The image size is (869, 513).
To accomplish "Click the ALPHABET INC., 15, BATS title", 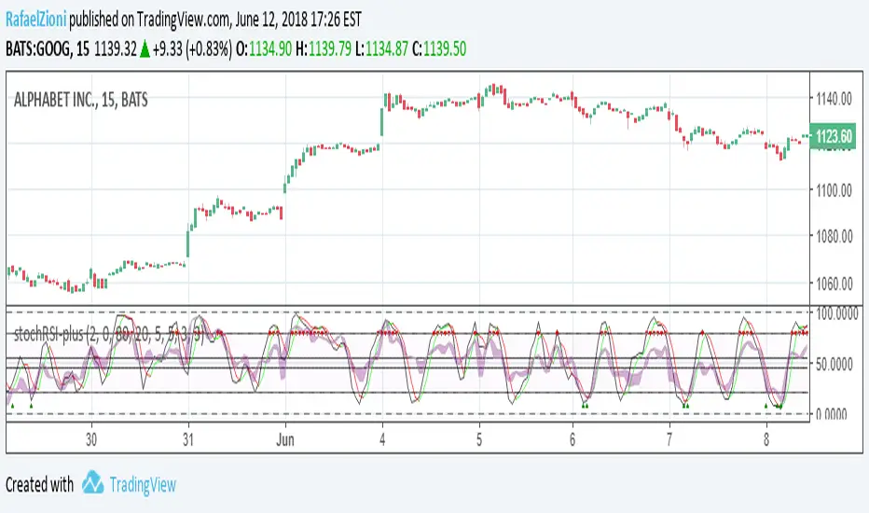I will pos(81,101).
